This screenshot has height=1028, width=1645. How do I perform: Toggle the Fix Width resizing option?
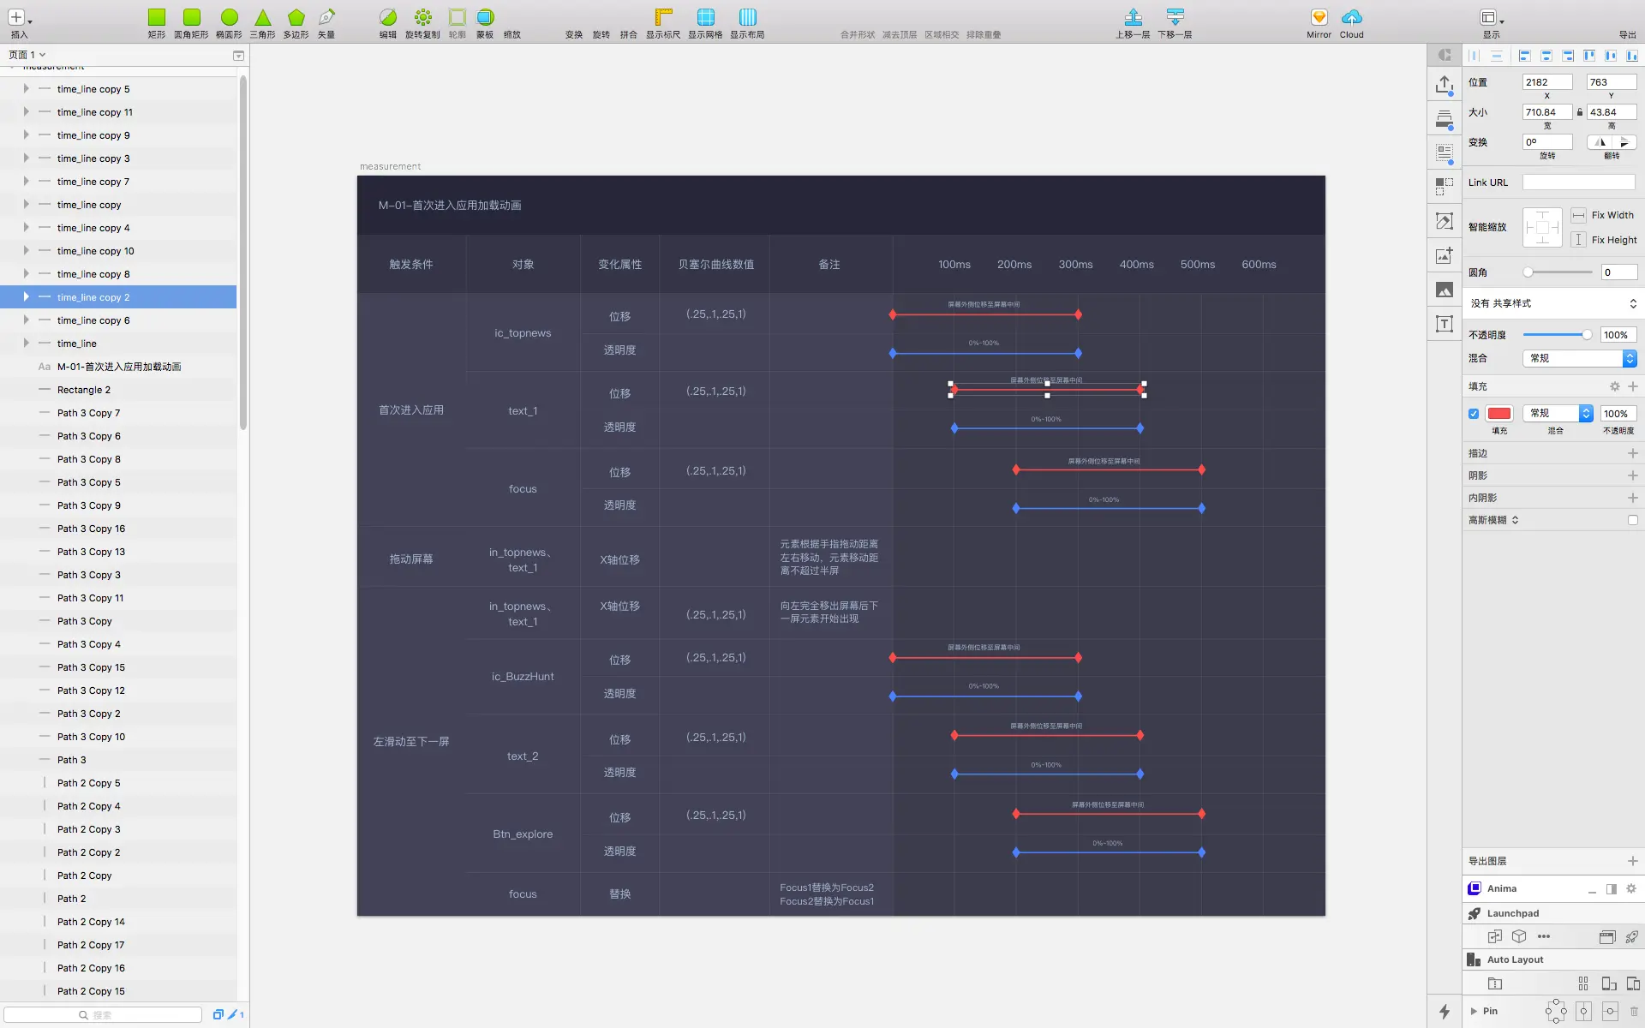click(x=1578, y=216)
